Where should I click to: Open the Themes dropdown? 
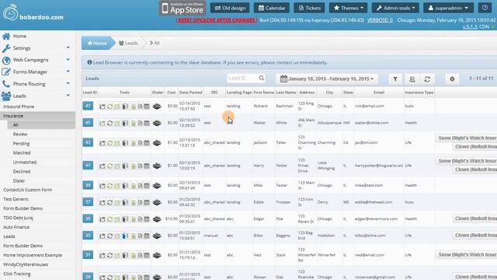point(348,8)
